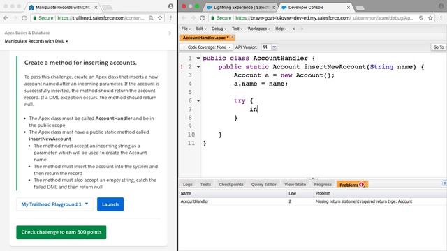Open Chrome menu in Trailhead window
Image resolution: width=447 pixels, height=251 pixels.
[170, 18]
